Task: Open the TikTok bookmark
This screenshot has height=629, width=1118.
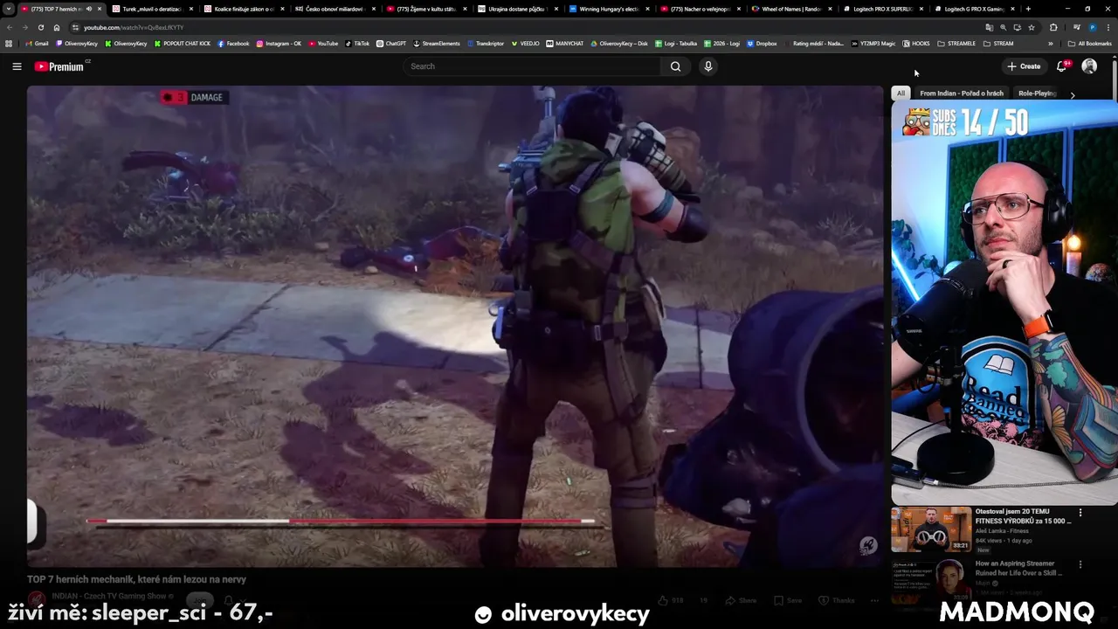Action: pos(357,44)
